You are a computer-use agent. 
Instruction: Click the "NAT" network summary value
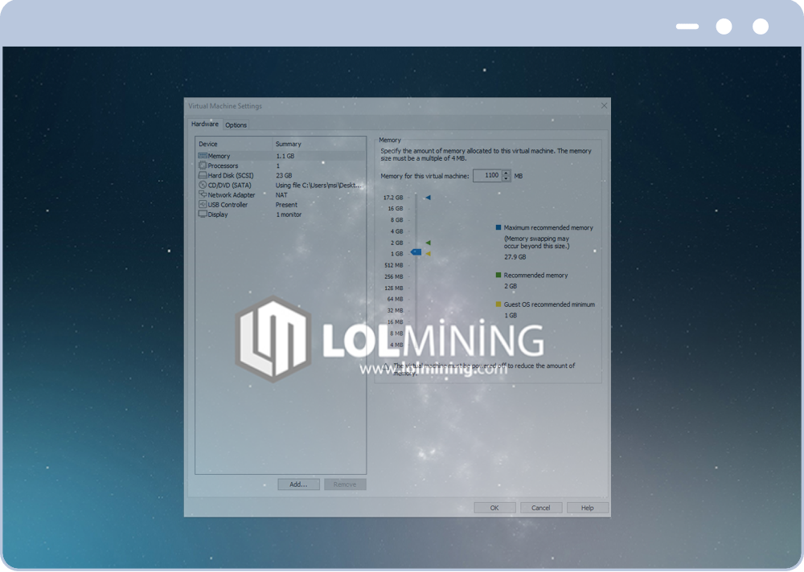[281, 194]
